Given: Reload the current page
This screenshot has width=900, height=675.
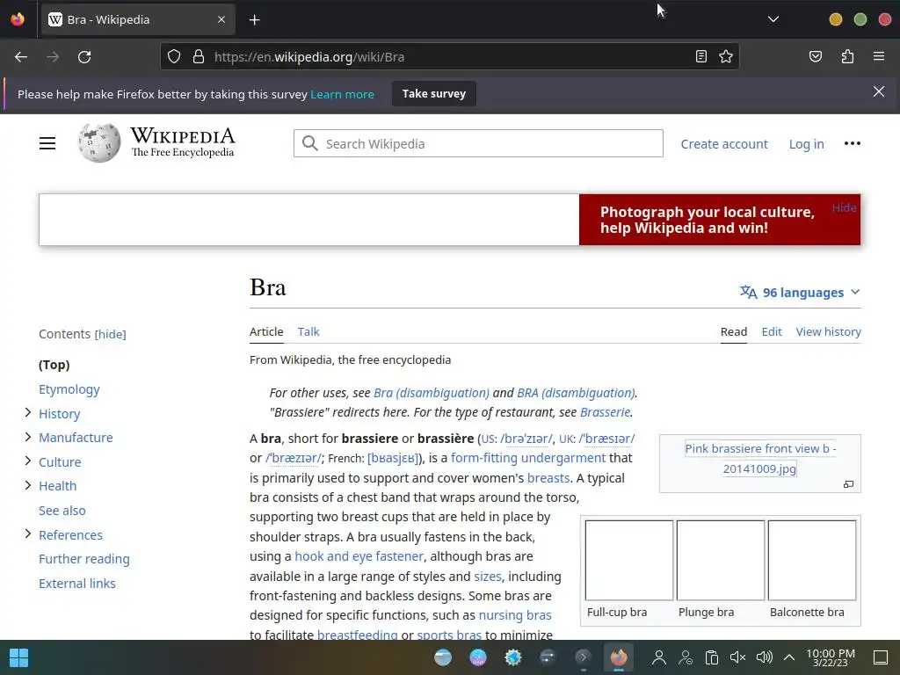Looking at the screenshot, I should tap(84, 57).
